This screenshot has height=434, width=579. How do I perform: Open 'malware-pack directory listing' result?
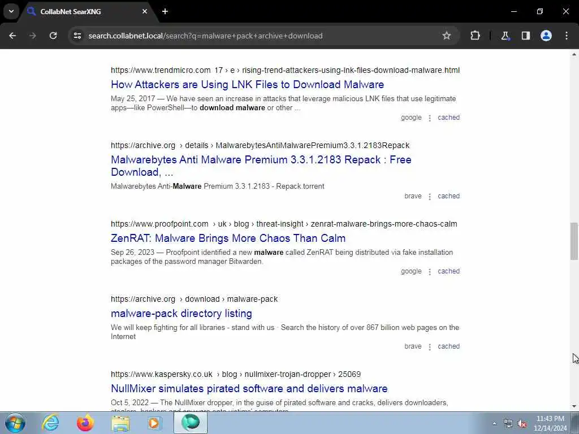pyautogui.click(x=182, y=314)
